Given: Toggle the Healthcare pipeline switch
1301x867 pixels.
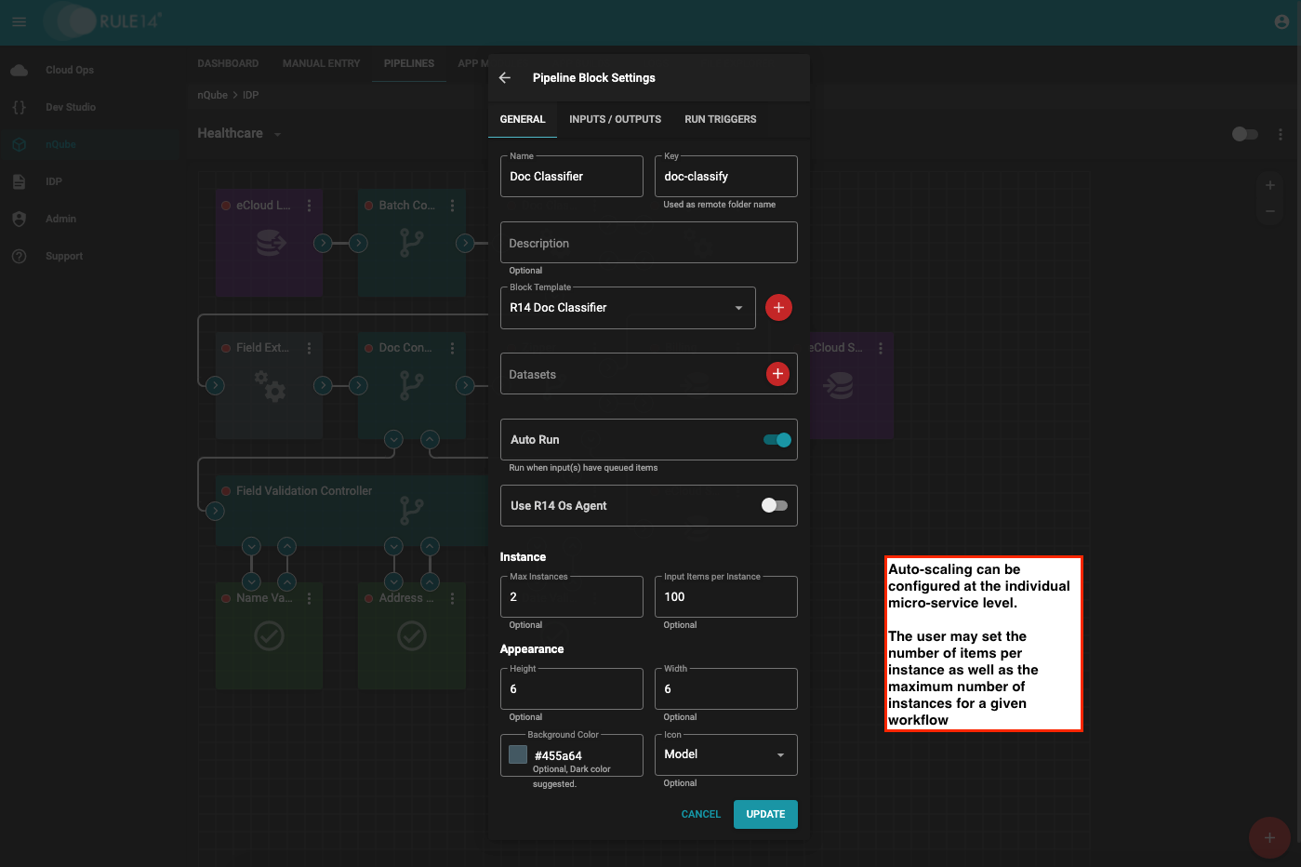Looking at the screenshot, I should coord(1244,134).
